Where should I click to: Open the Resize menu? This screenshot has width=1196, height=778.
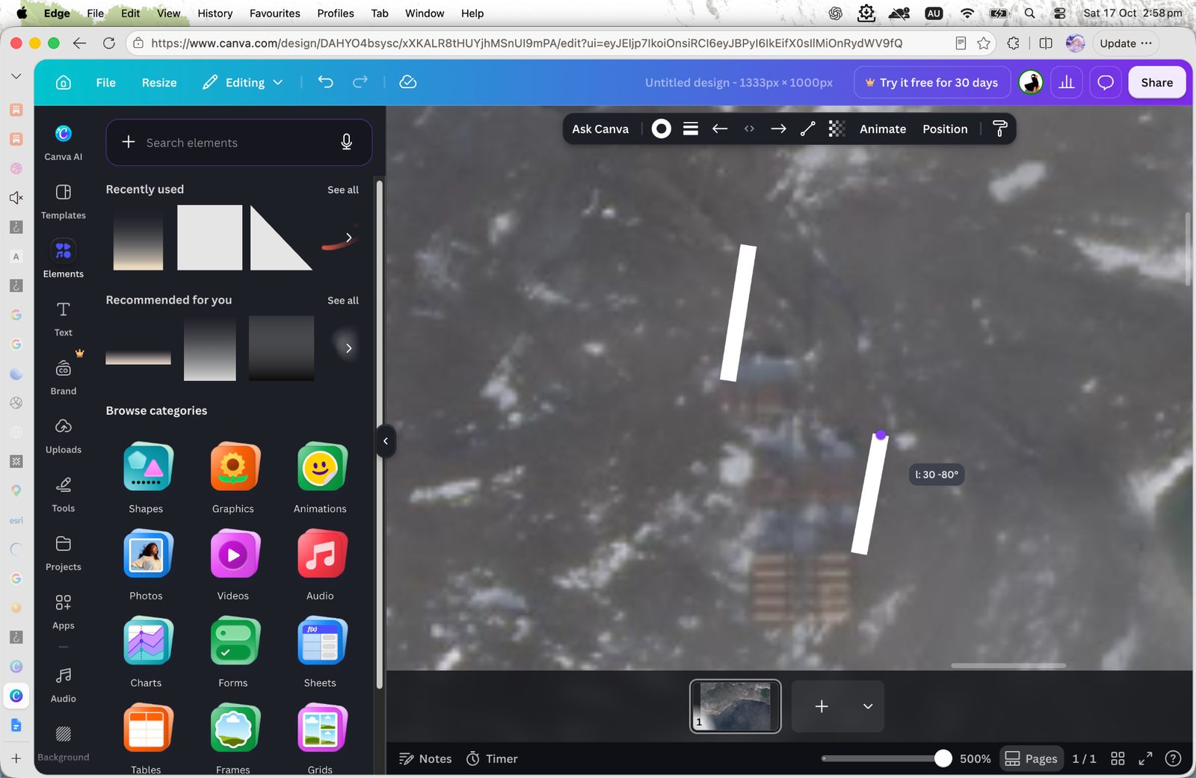[159, 82]
